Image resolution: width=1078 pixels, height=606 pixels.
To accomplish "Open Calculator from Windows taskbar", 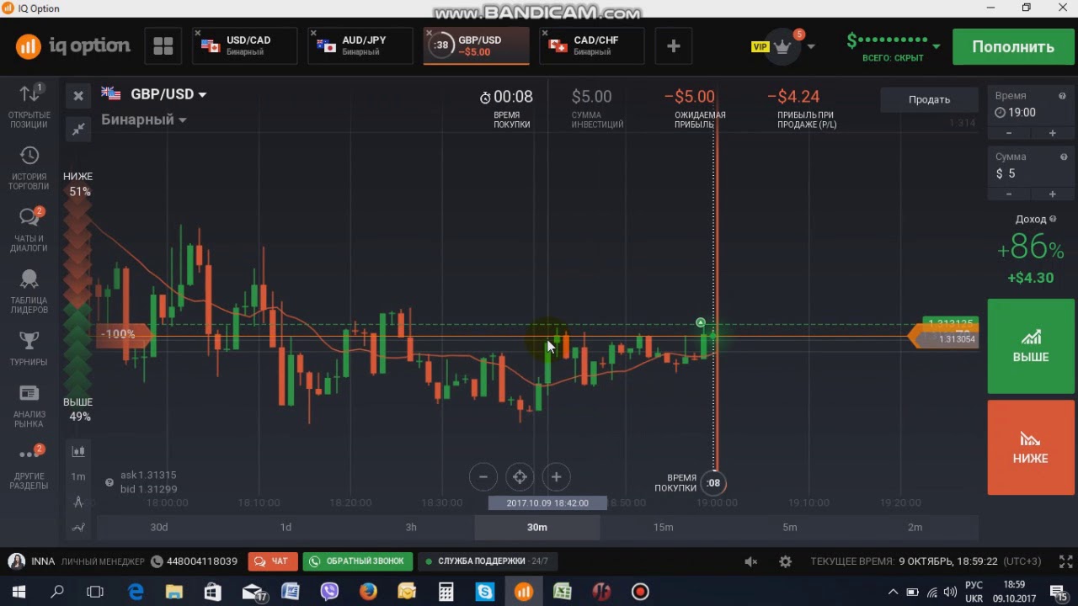I will tap(446, 592).
